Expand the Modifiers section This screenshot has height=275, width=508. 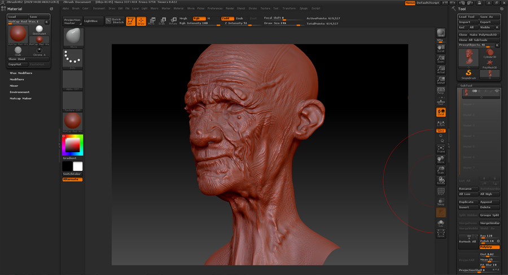pyautogui.click(x=16, y=79)
